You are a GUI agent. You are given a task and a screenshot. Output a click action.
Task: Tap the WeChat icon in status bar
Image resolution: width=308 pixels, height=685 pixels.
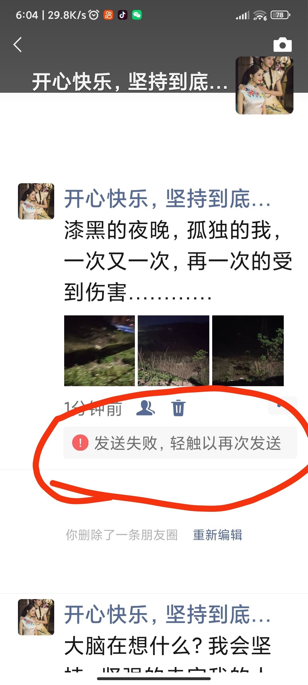137,15
